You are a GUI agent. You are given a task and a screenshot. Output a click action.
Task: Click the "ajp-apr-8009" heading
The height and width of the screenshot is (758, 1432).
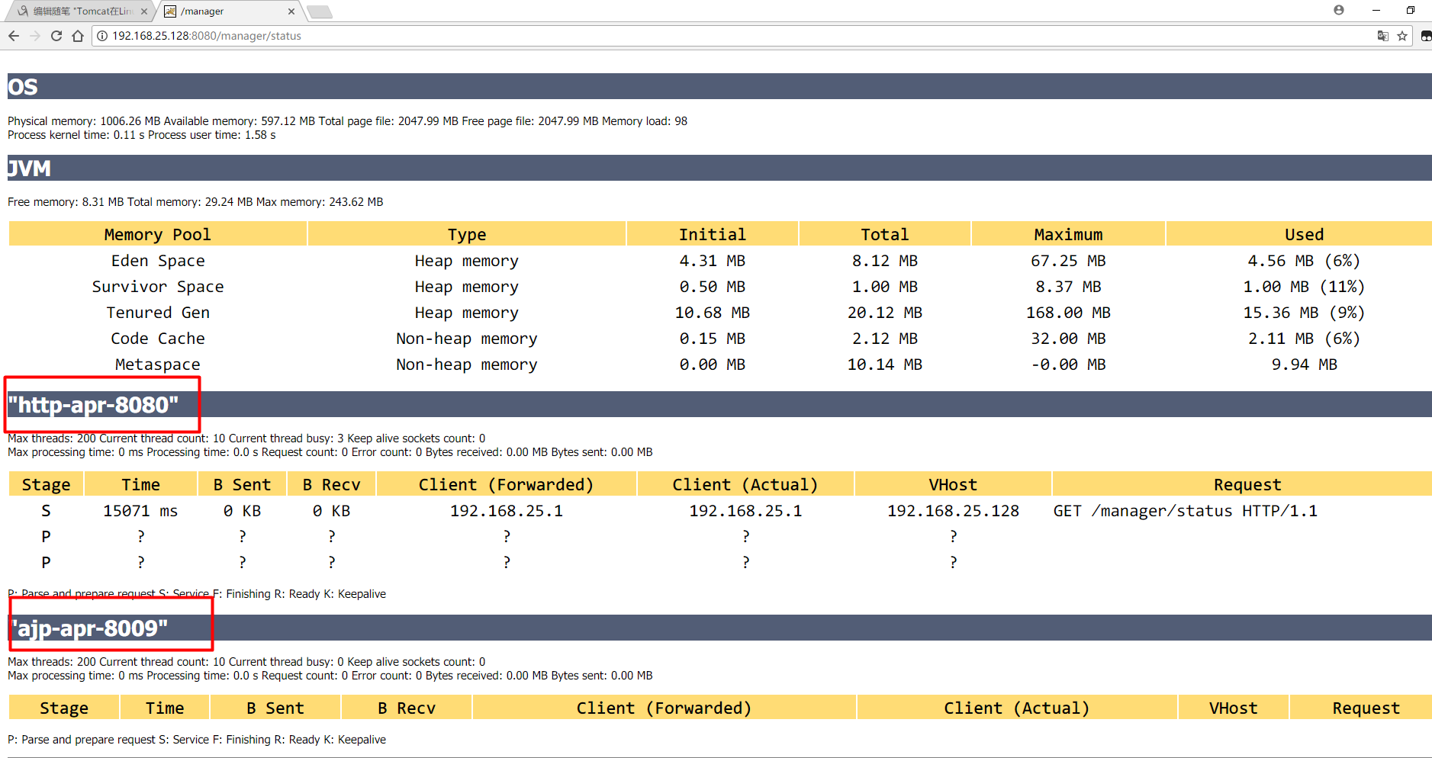pos(88,628)
